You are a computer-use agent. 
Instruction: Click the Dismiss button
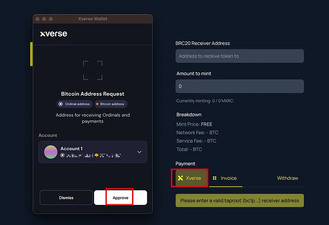click(x=66, y=198)
